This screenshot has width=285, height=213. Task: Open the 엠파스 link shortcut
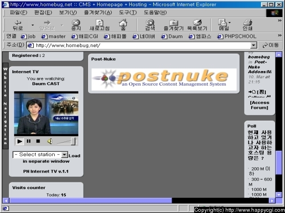pyautogui.click(x=200, y=36)
